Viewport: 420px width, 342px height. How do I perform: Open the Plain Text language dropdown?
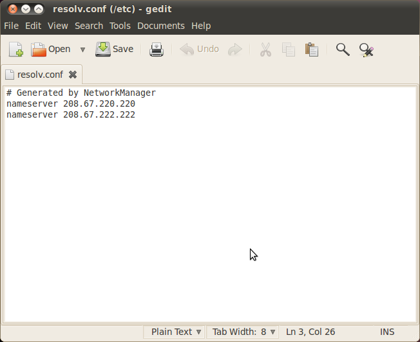(x=174, y=332)
